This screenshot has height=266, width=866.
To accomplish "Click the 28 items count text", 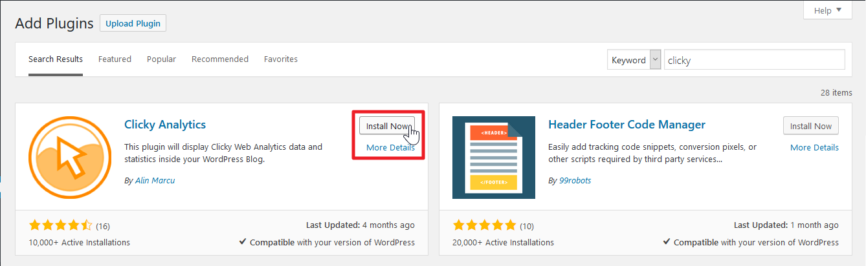I will [x=836, y=92].
